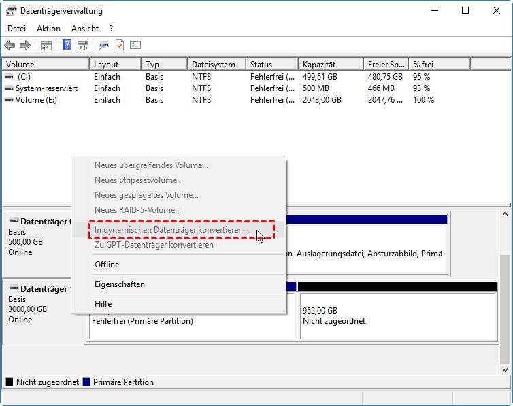Sort by the Dateisystem column header
The height and width of the screenshot is (406, 513).
[x=216, y=65]
